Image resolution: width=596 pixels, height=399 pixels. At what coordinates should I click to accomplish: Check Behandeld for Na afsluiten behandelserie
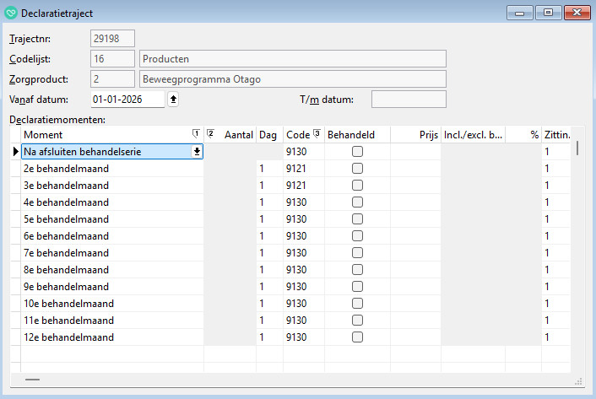357,152
